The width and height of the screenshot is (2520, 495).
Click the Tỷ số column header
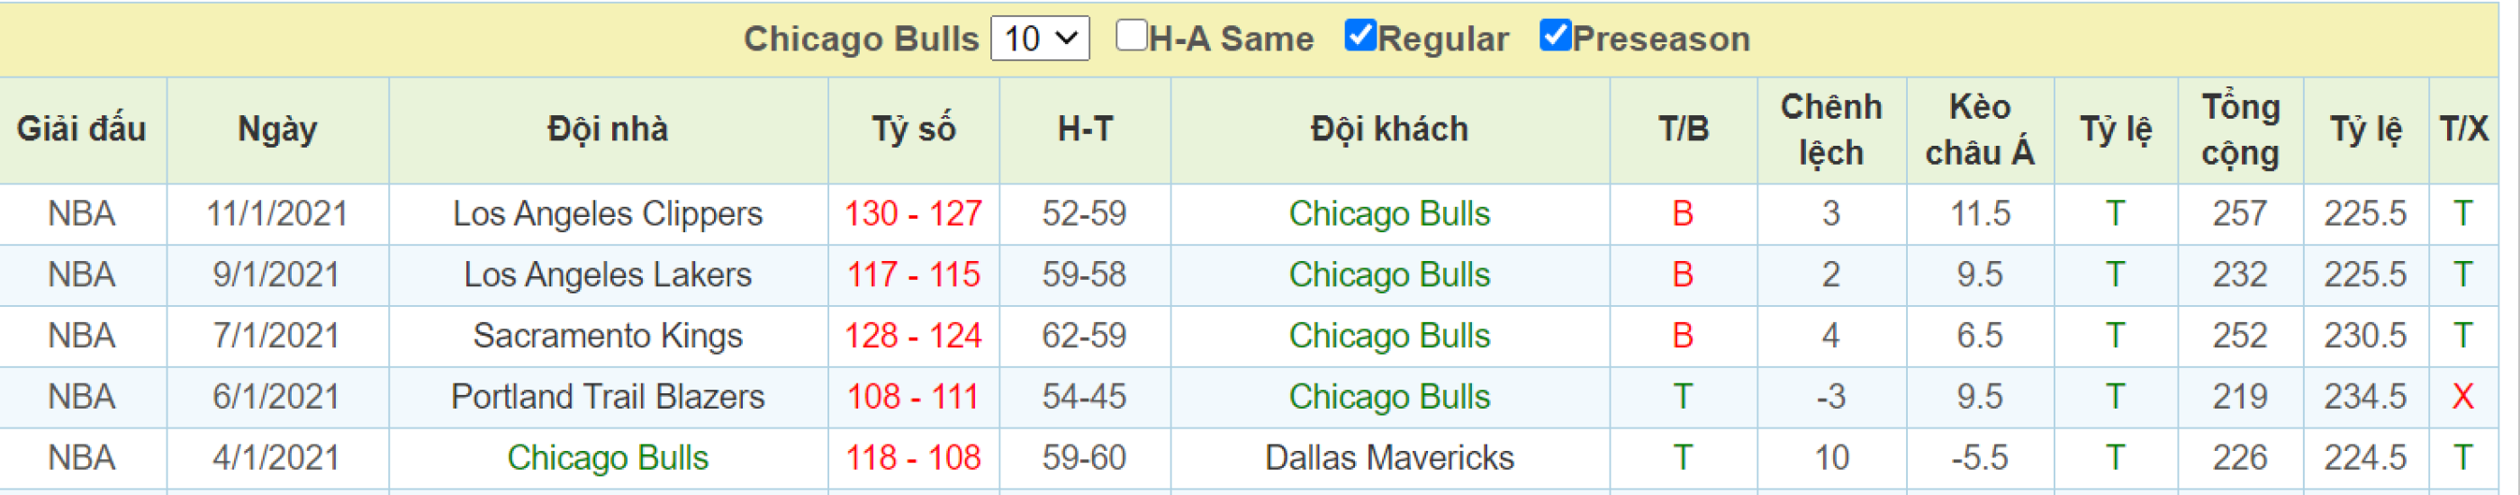pyautogui.click(x=914, y=129)
